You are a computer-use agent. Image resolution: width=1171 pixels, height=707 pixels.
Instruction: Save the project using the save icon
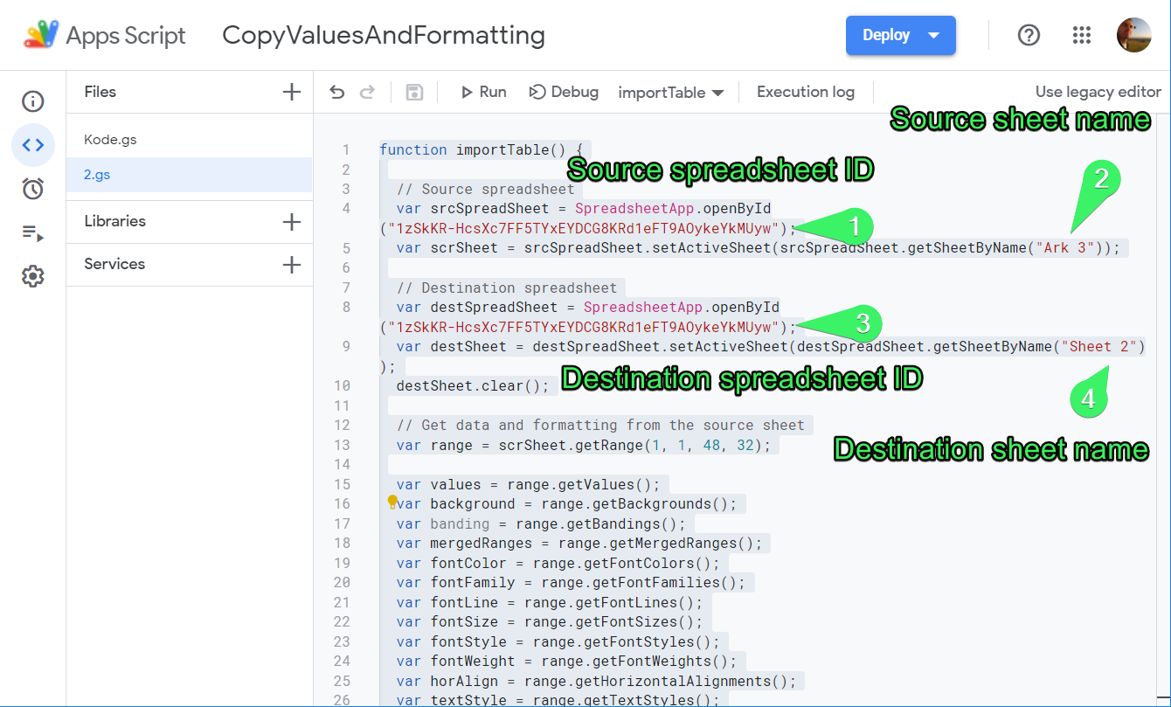pos(414,92)
